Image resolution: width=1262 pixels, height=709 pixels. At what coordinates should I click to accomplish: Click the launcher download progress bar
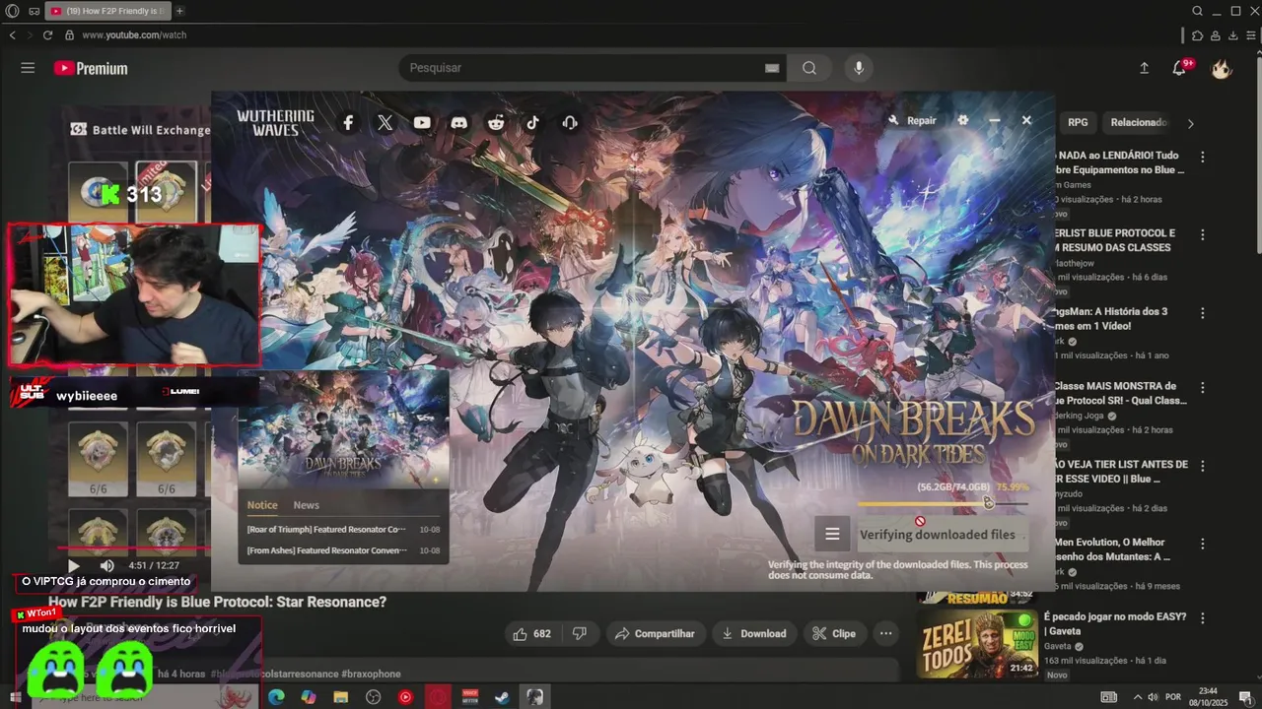coord(943,503)
